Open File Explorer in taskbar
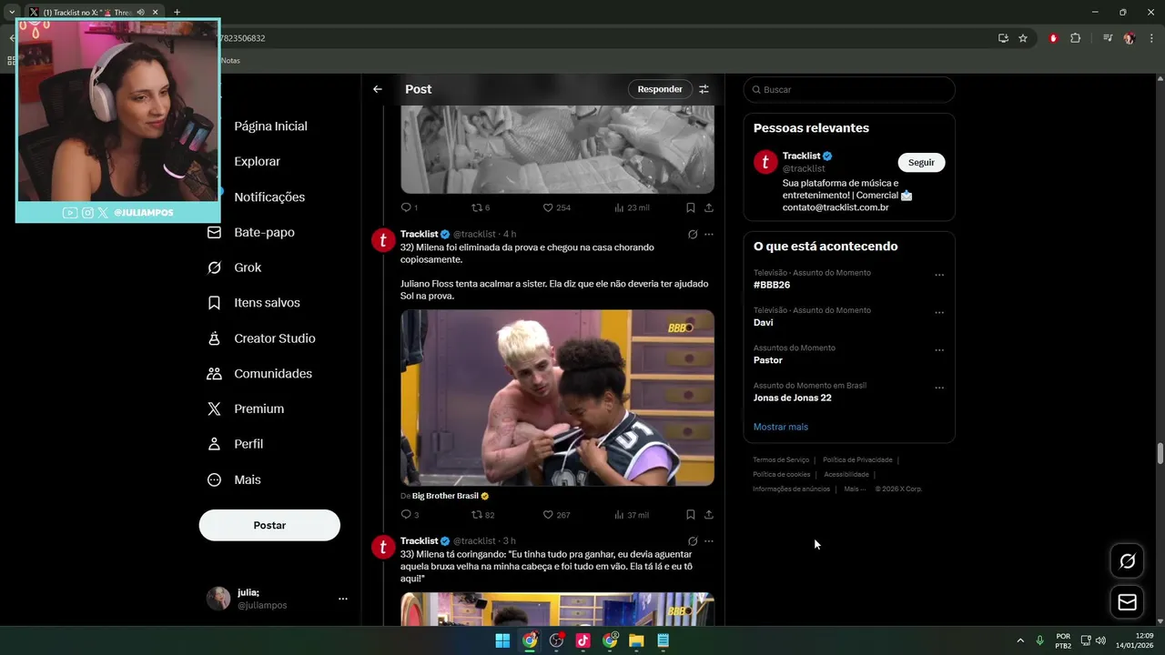Image resolution: width=1165 pixels, height=655 pixels. [x=636, y=640]
